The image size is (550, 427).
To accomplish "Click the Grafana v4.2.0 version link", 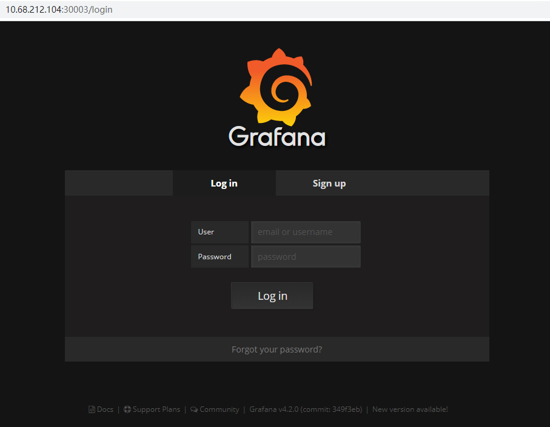I will tap(306, 409).
